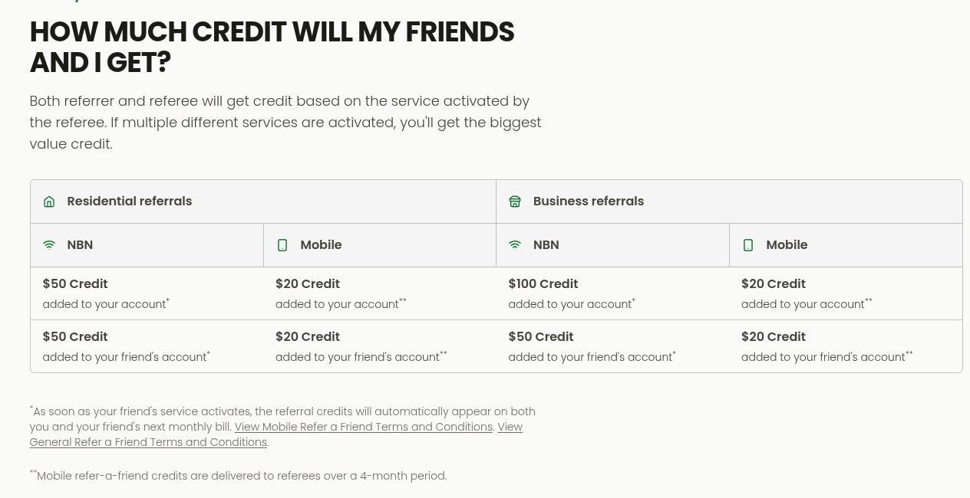Viewport: 970px width, 498px height.
Task: Click the storefront icon beside Business referrals
Action: 515,201
